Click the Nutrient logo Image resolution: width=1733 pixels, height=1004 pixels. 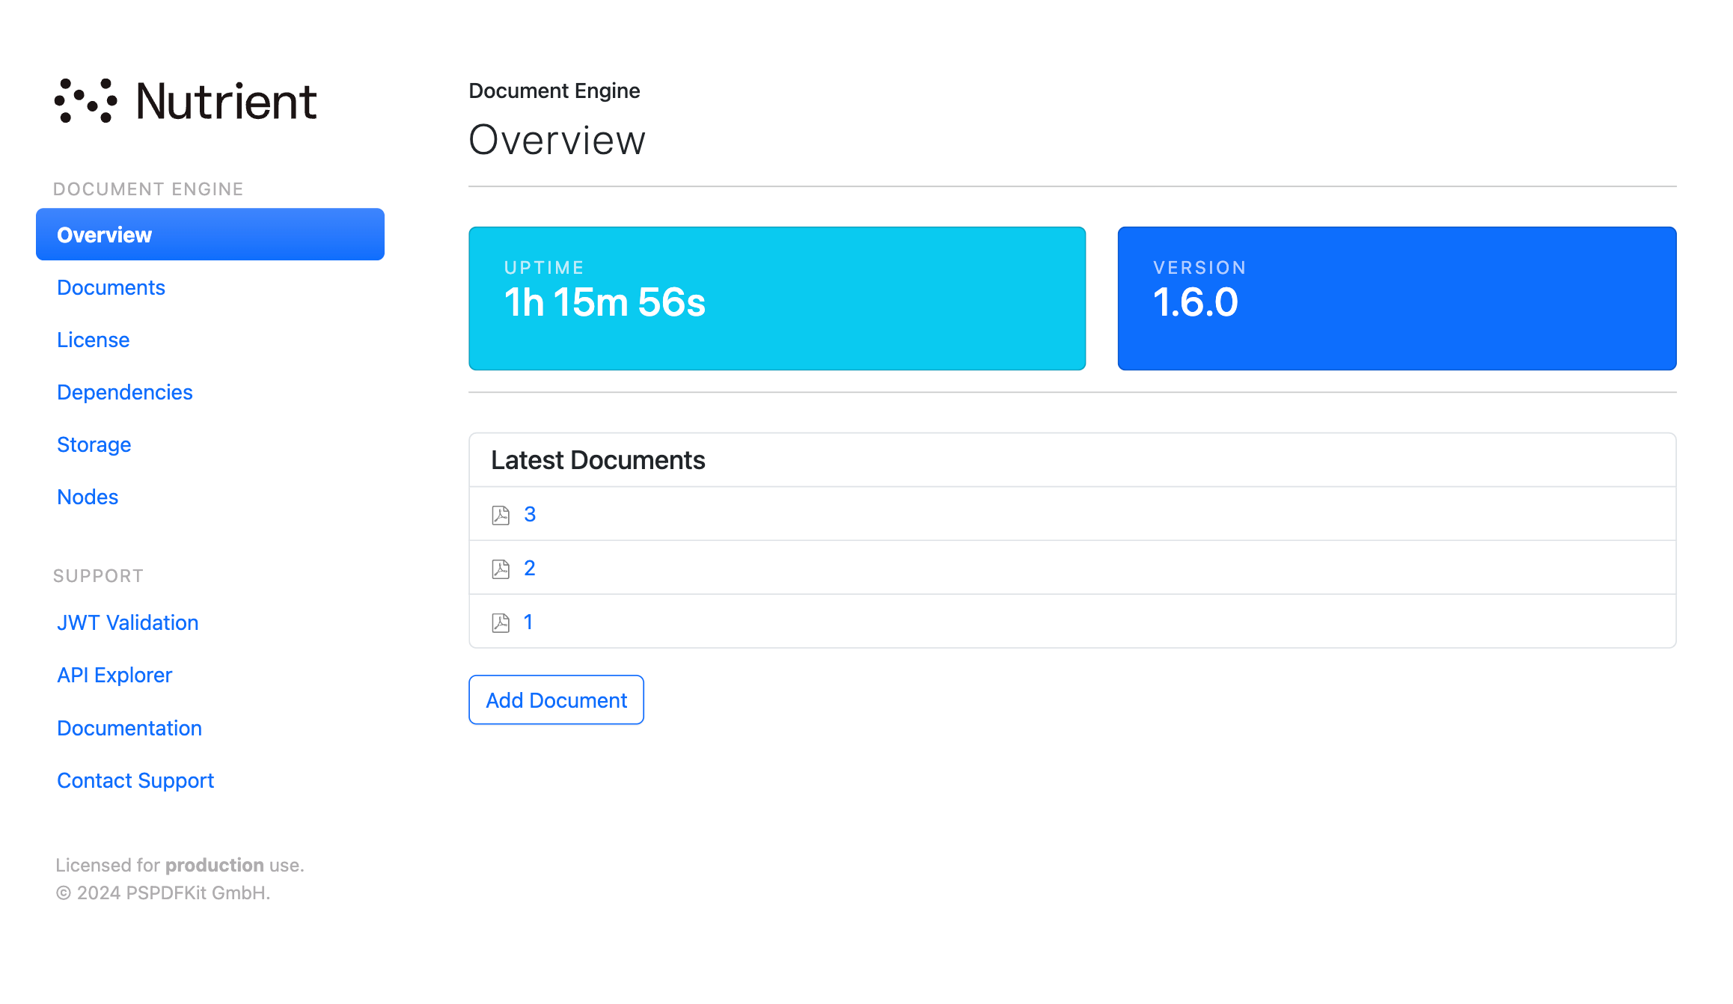185,100
